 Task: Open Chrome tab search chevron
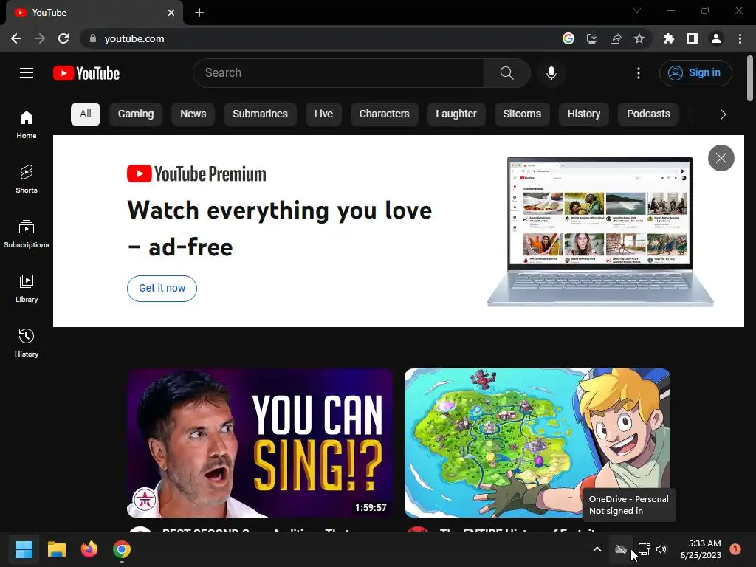click(x=637, y=10)
